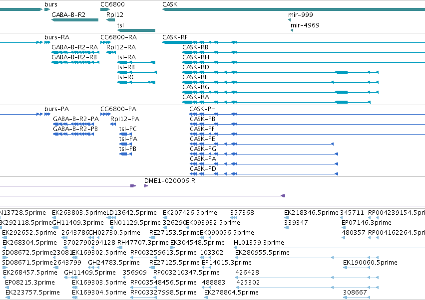This screenshot has width=425, height=300.
Task: Click the tsl-PA protein label
Action: 128,139
